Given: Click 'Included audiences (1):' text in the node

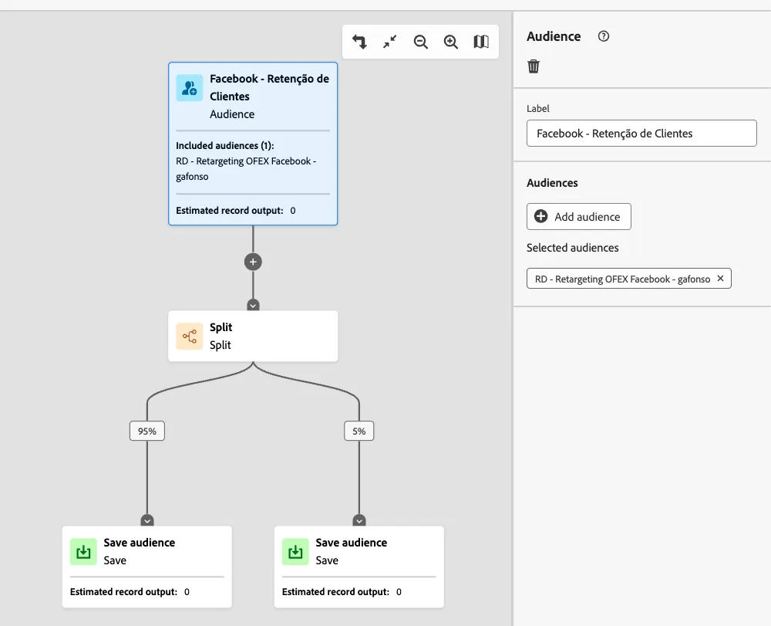Looking at the screenshot, I should 224,146.
